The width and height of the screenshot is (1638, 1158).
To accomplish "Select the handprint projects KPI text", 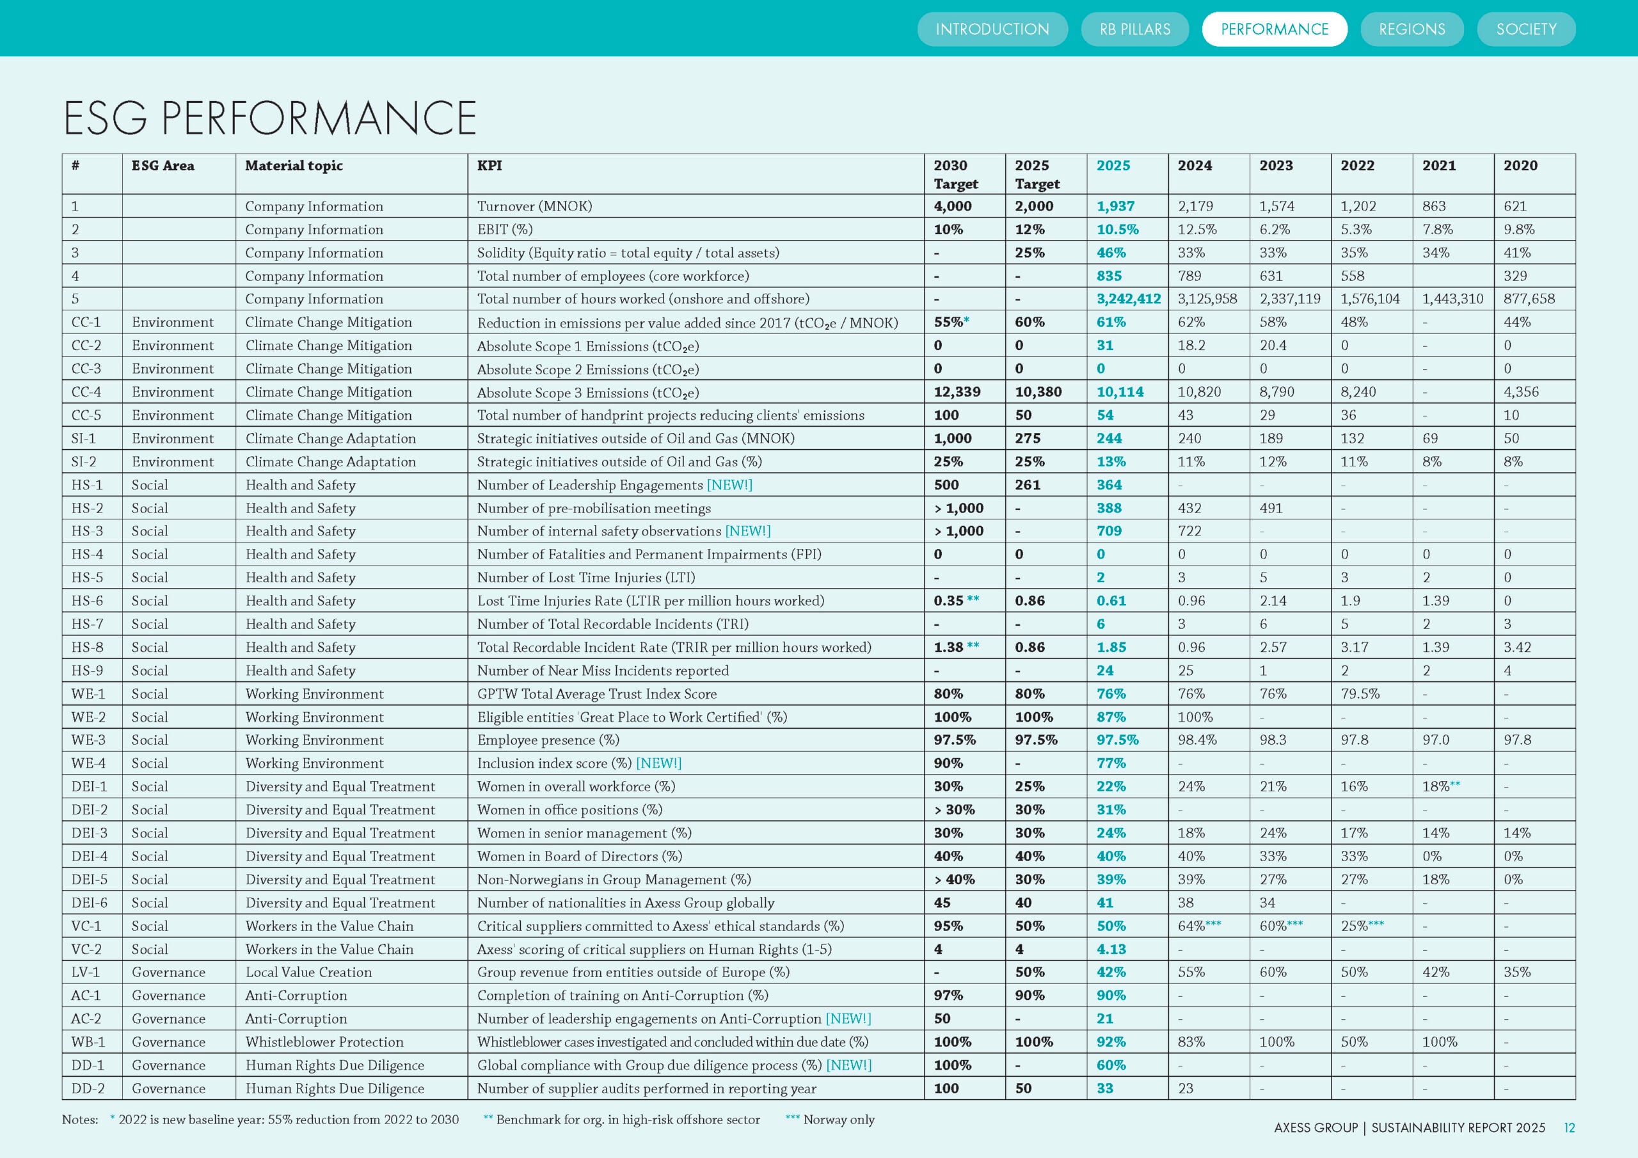I will coord(671,415).
